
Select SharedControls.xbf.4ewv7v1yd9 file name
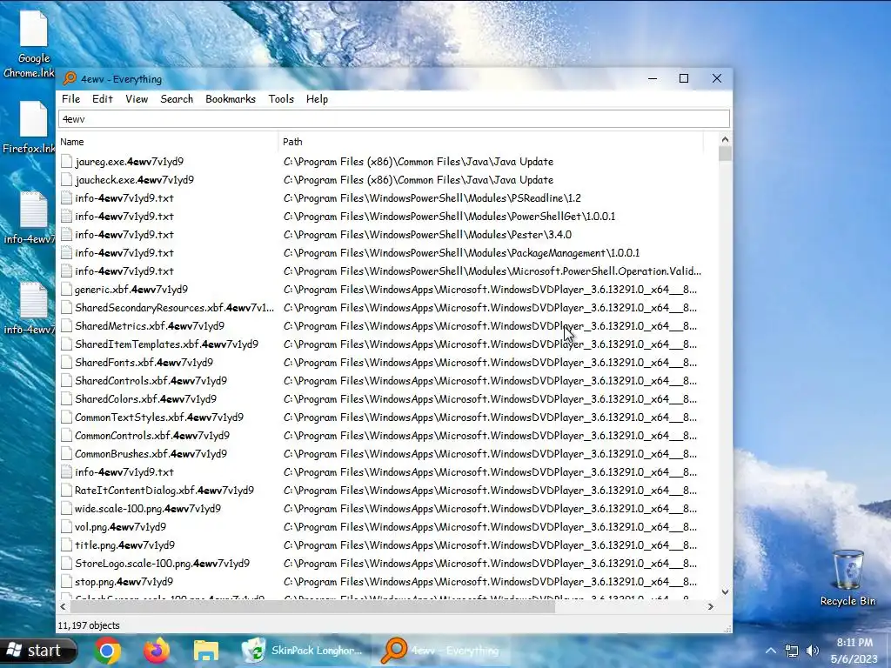pos(151,381)
